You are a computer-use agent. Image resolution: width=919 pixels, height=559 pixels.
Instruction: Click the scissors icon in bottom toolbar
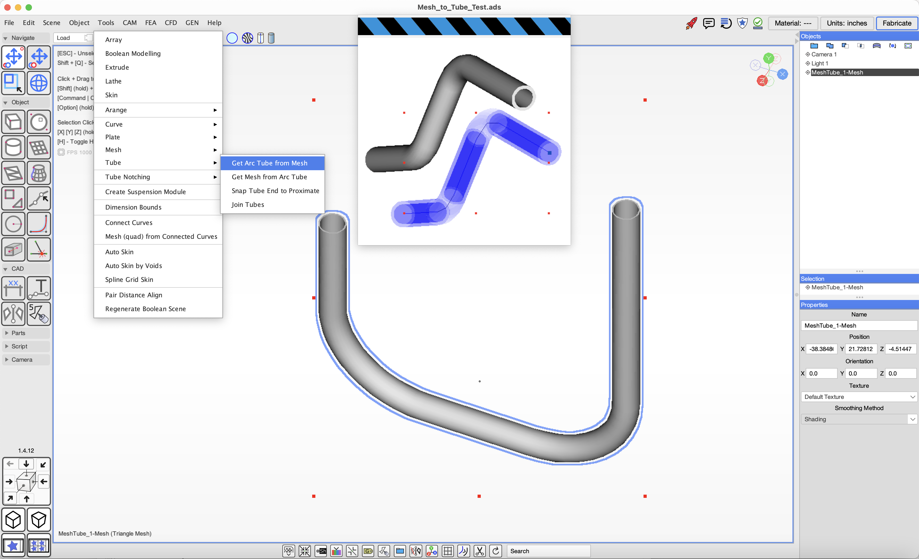pos(480,551)
